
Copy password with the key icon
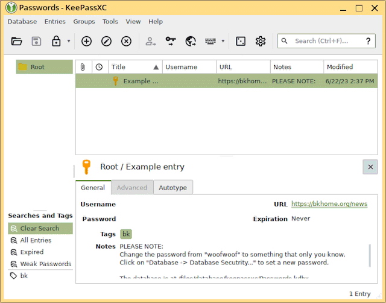click(171, 41)
